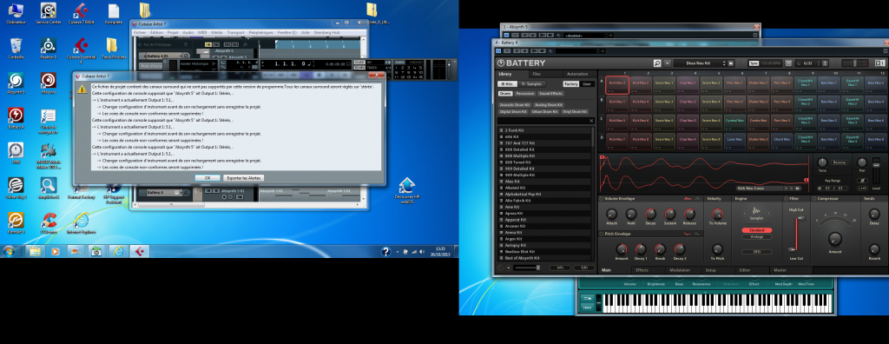Click the view layout icon in Battery header
Screen dimensions: 889x344
[x=880, y=63]
